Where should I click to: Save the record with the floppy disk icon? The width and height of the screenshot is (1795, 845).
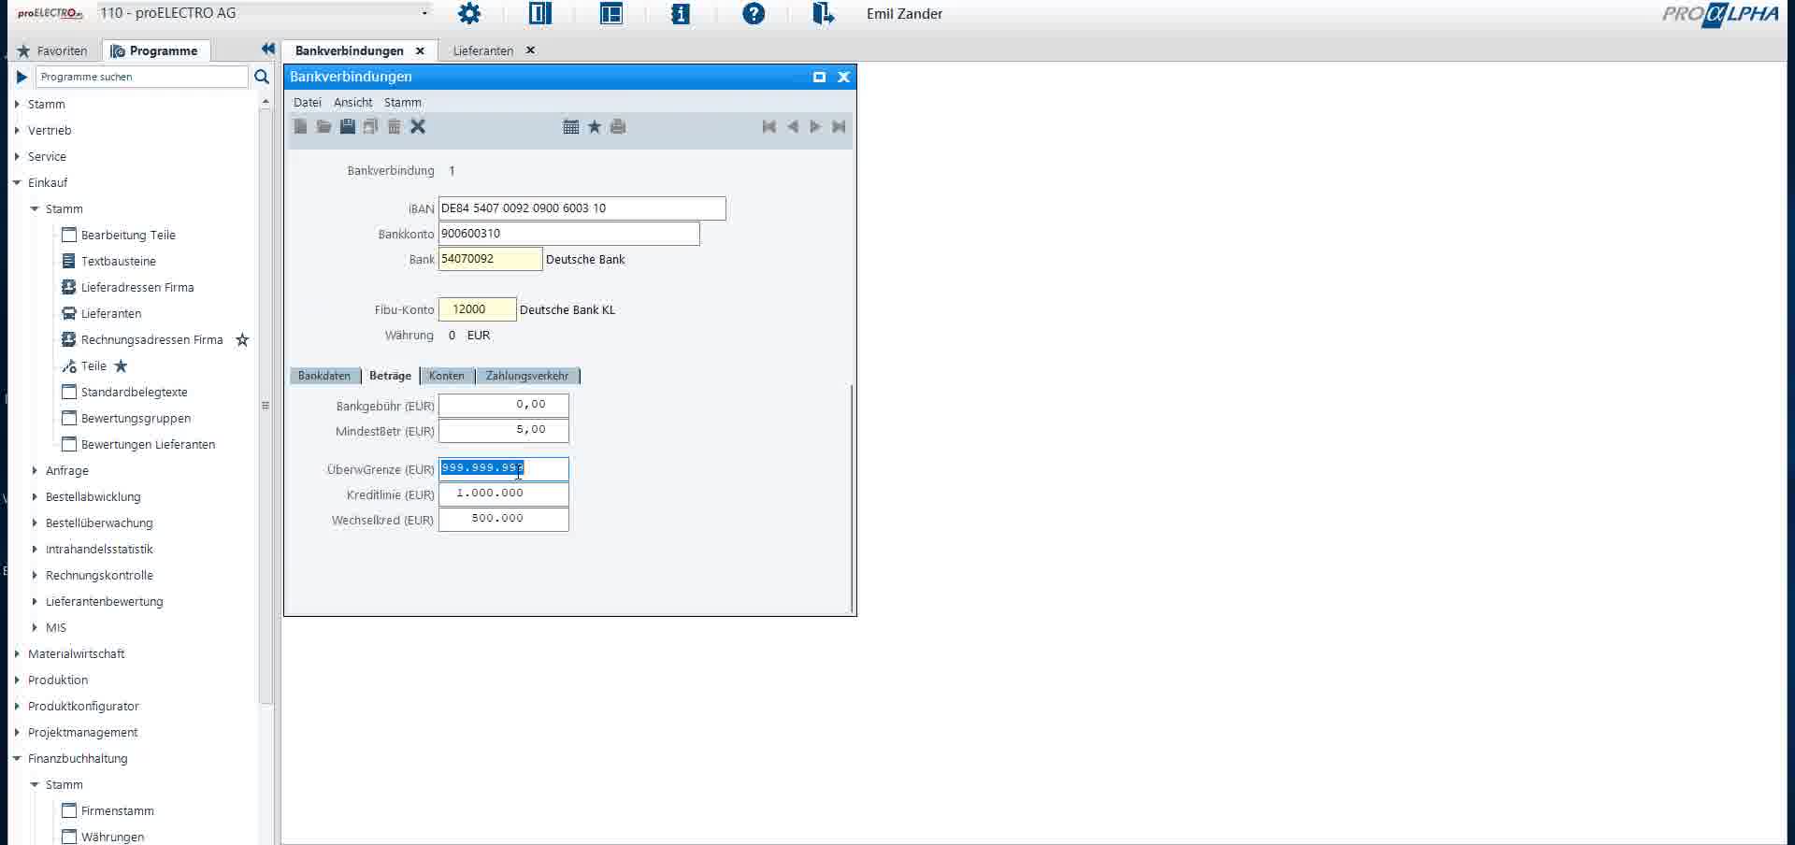[347, 126]
